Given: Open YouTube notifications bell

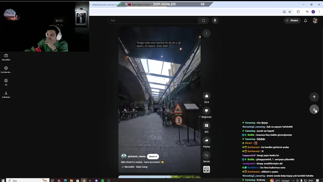Looking at the screenshot, I should point(305,20).
